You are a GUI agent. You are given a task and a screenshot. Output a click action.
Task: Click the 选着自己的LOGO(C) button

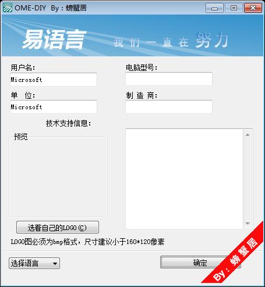point(58,228)
